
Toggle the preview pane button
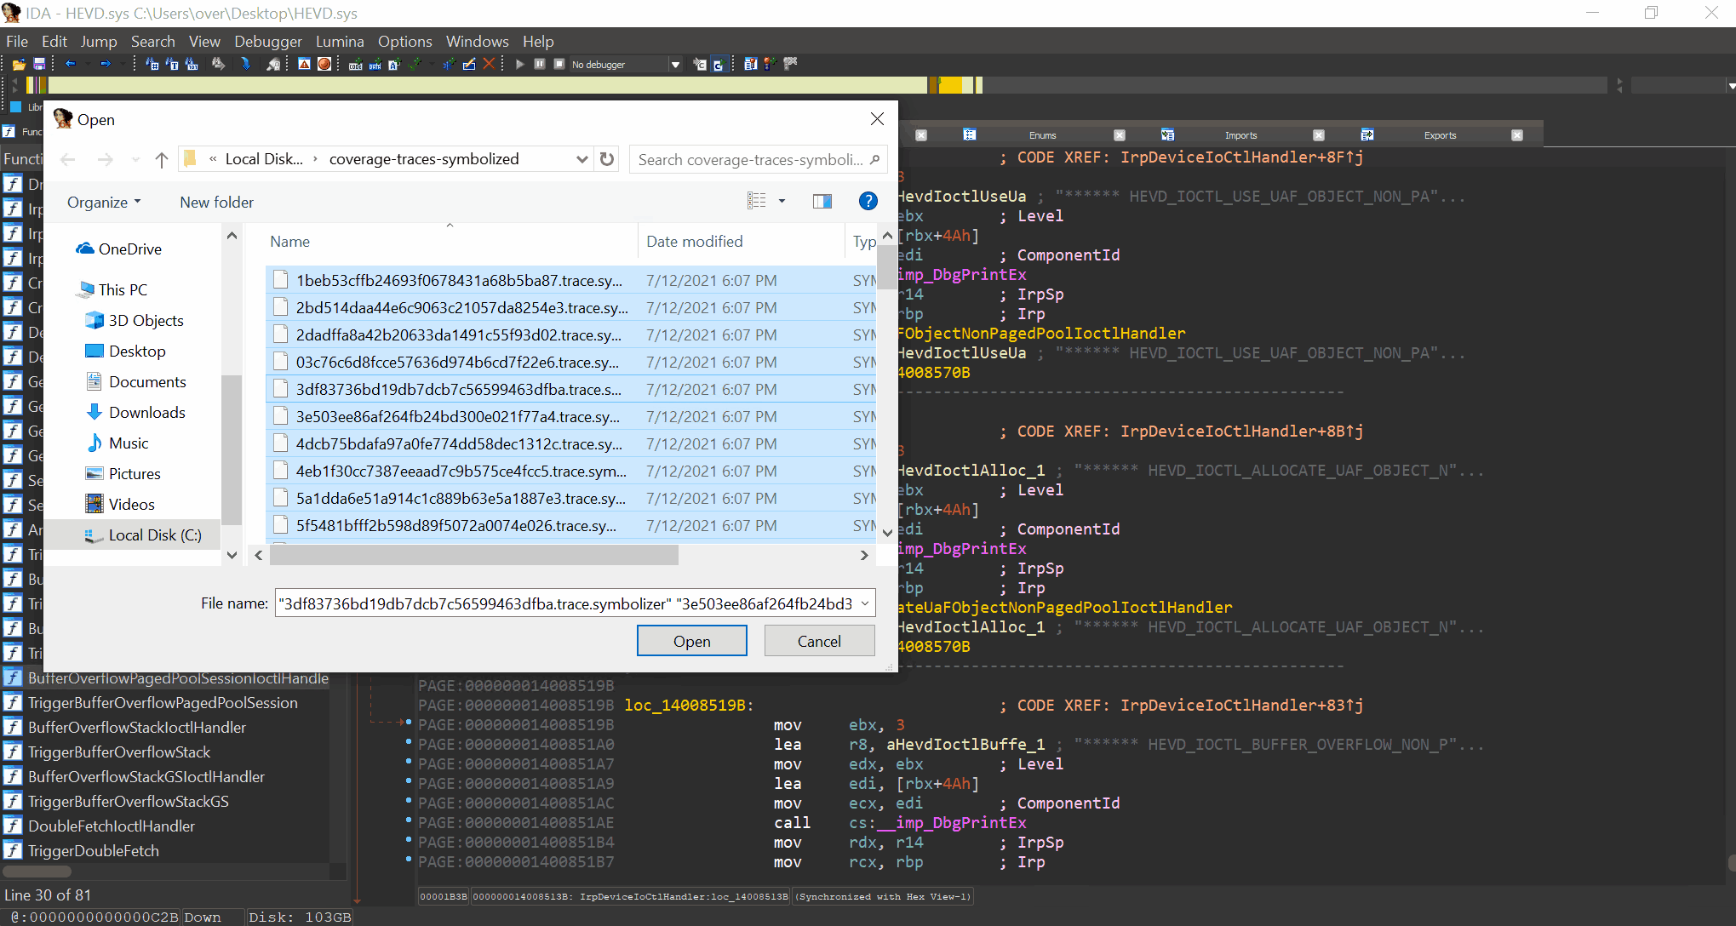point(822,201)
